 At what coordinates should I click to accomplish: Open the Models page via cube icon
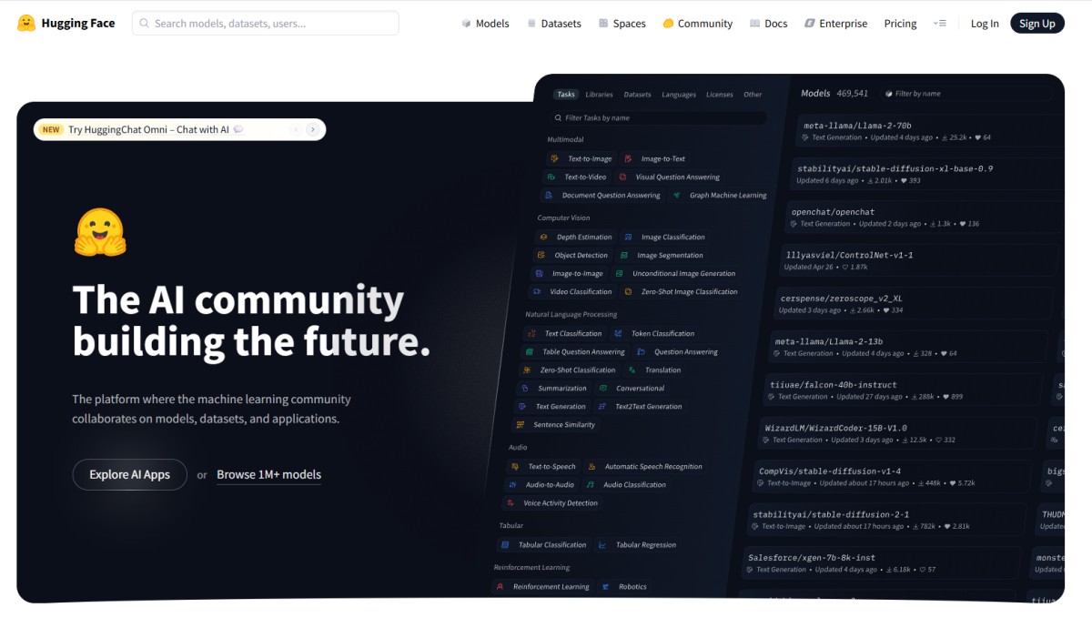tap(467, 24)
